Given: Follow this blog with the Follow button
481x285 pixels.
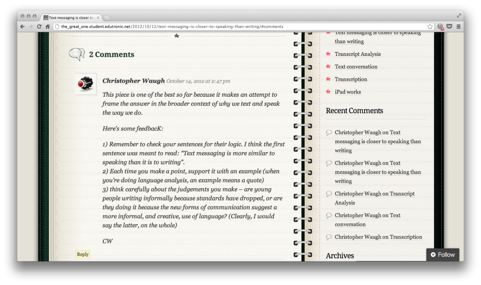Looking at the screenshot, I should pyautogui.click(x=442, y=254).
